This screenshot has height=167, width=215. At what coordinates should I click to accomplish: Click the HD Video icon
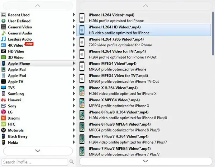pos(4,51)
